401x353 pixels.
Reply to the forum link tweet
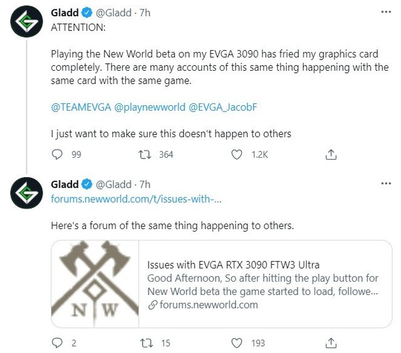pos(57,343)
